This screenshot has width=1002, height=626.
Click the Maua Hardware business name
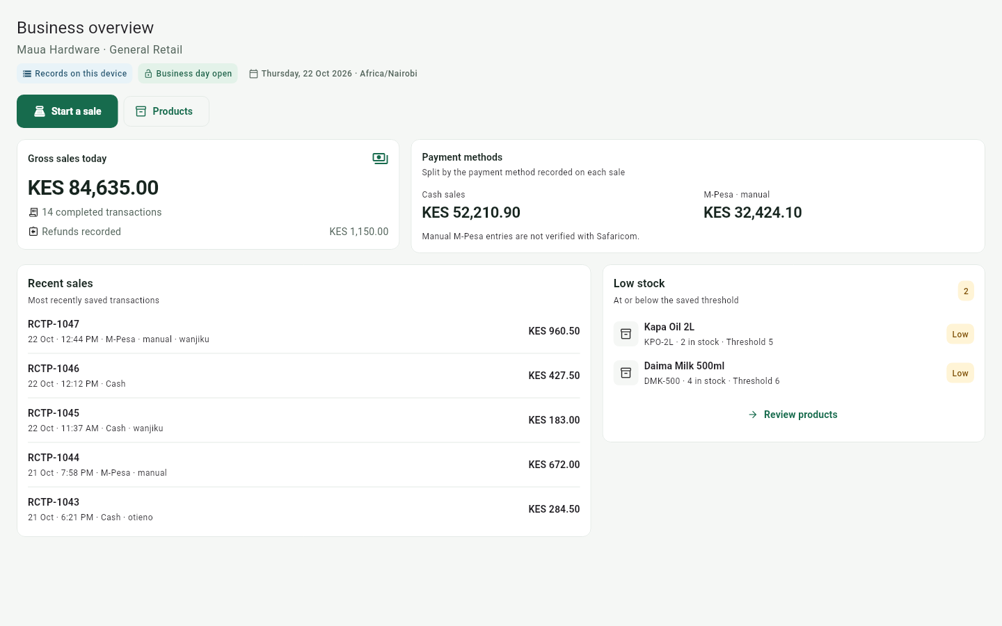tap(58, 50)
